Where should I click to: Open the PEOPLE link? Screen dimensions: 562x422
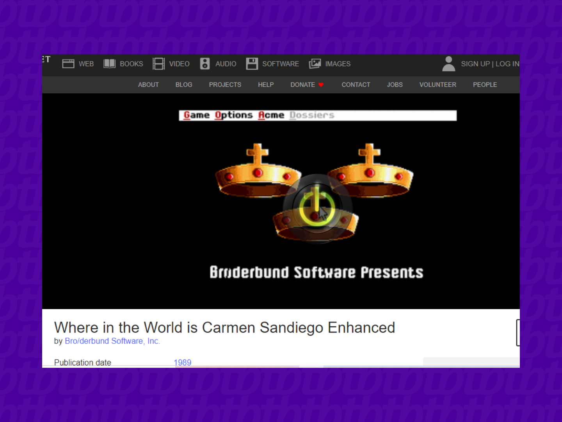pyautogui.click(x=485, y=85)
